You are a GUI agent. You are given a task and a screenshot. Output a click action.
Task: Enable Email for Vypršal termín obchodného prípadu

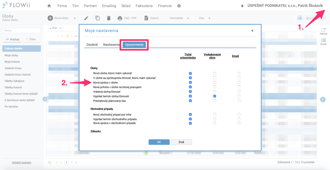[239, 119]
